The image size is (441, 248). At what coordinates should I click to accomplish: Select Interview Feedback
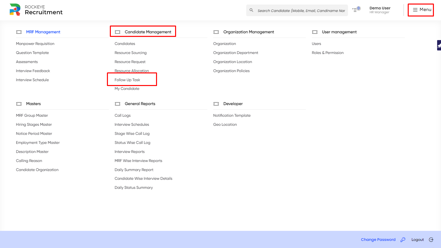33,71
